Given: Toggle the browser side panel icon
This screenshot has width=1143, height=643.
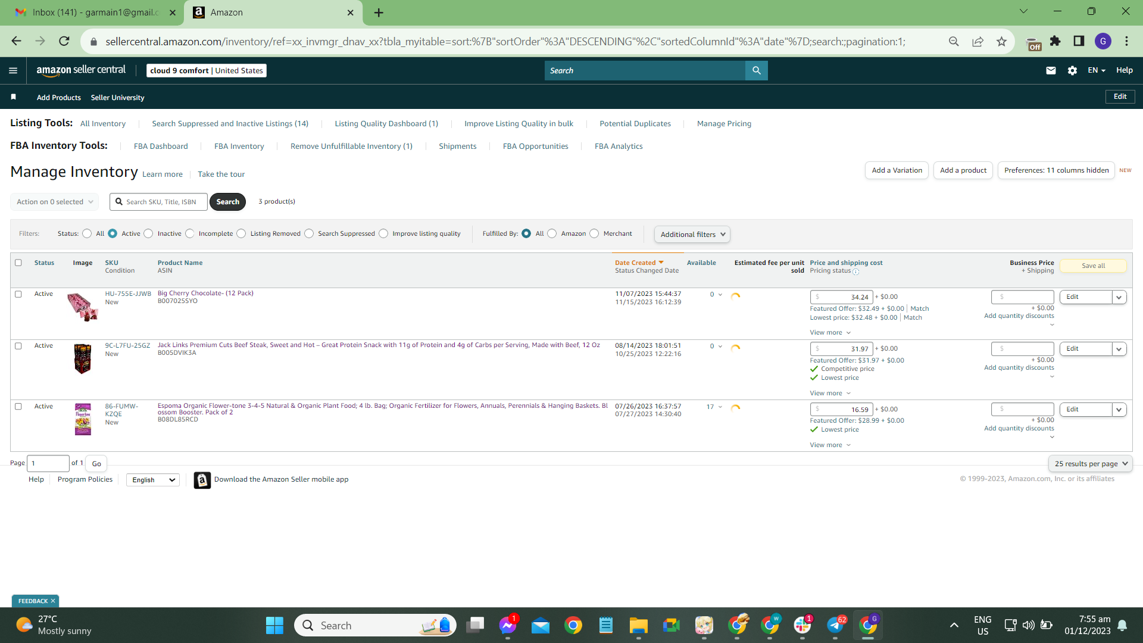Looking at the screenshot, I should point(1079,41).
